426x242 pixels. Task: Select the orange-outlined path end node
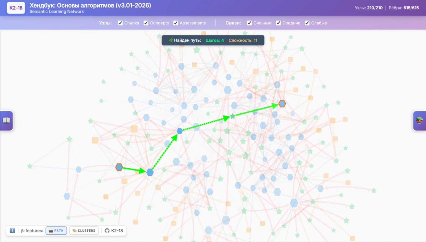coord(282,104)
